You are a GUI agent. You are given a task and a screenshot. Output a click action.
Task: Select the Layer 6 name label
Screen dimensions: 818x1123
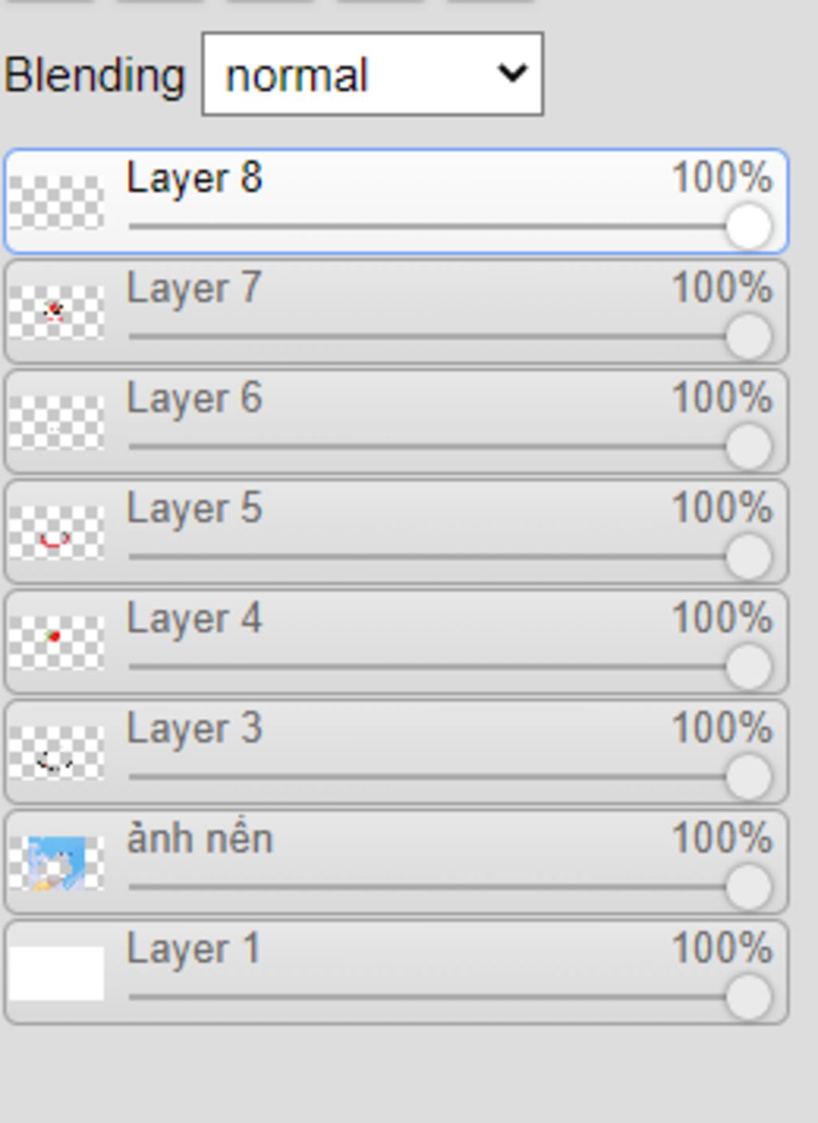[194, 399]
